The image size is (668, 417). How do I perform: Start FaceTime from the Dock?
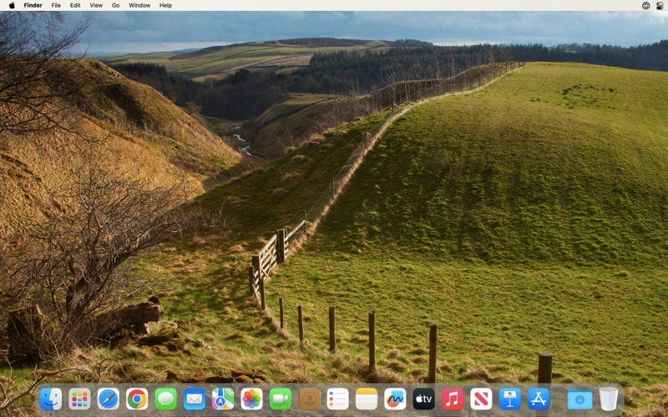click(x=281, y=399)
